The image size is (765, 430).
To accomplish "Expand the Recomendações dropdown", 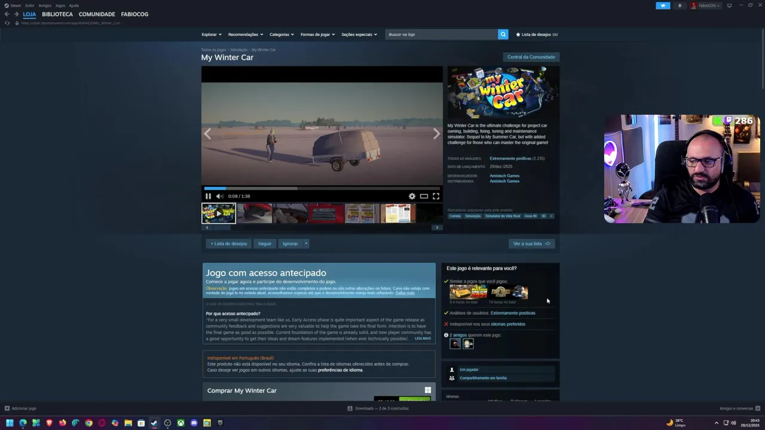I will pyautogui.click(x=245, y=34).
